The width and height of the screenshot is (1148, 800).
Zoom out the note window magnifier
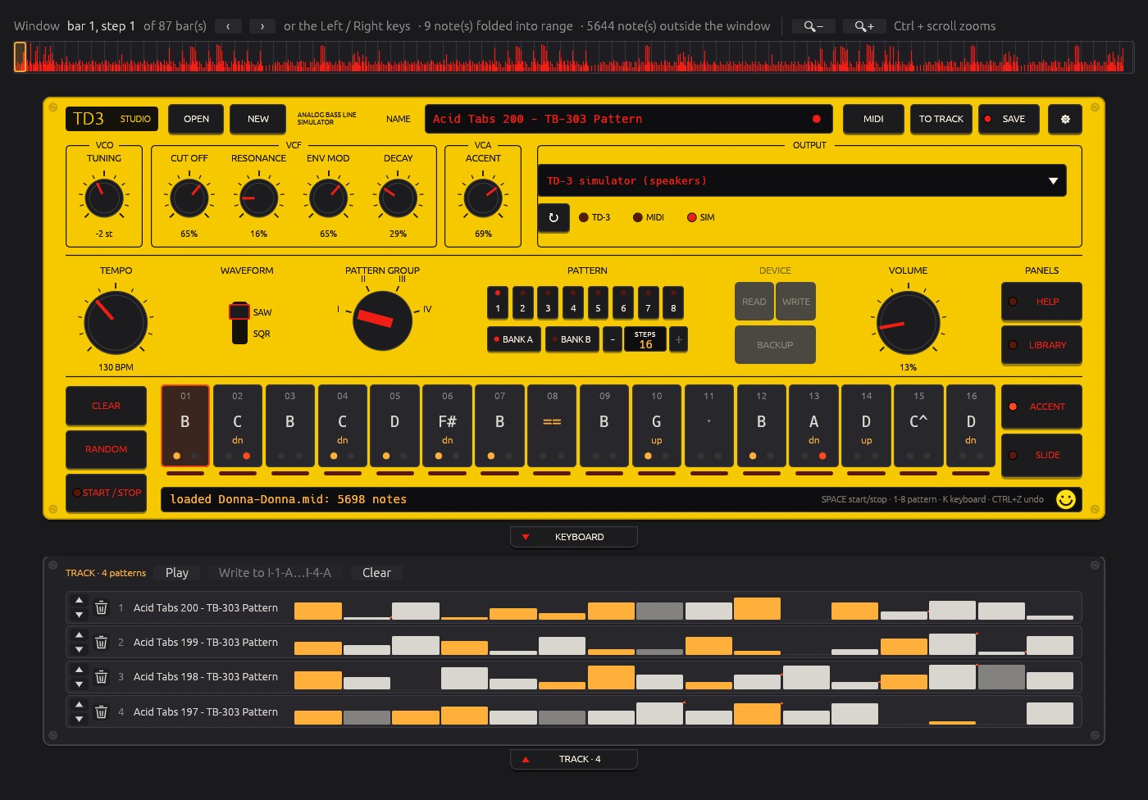(x=813, y=26)
